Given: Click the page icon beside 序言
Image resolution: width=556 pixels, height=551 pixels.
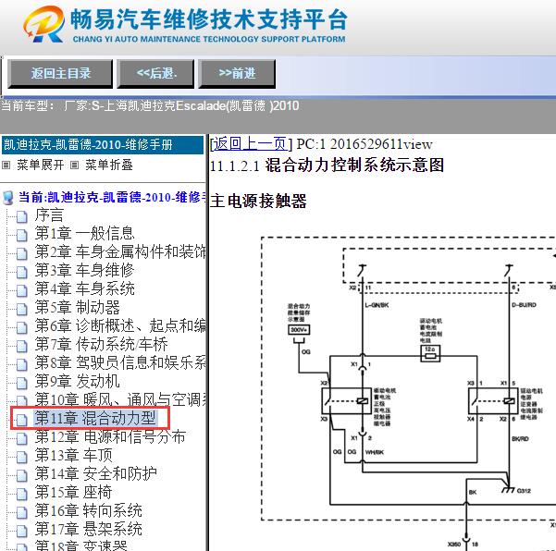Looking at the screenshot, I should tap(21, 217).
